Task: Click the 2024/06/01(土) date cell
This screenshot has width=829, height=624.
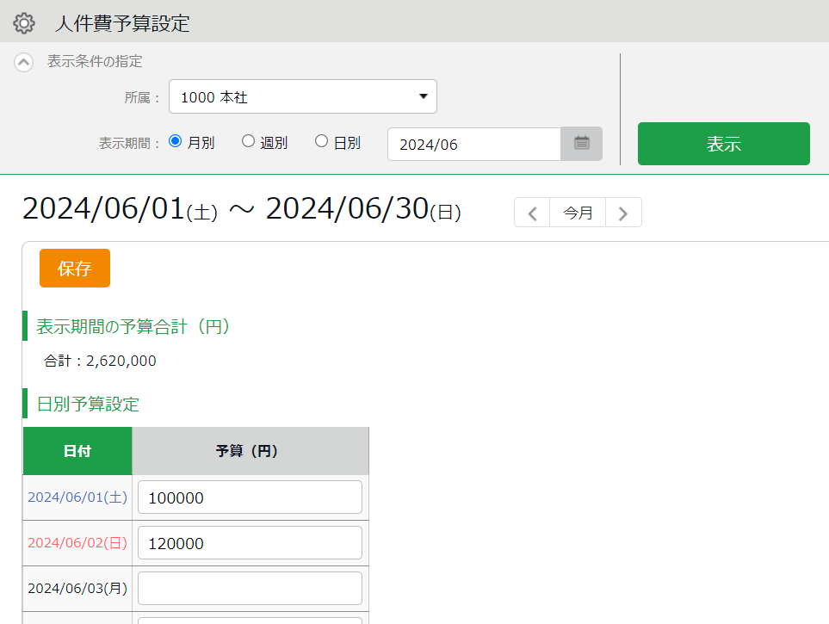Action: (77, 497)
